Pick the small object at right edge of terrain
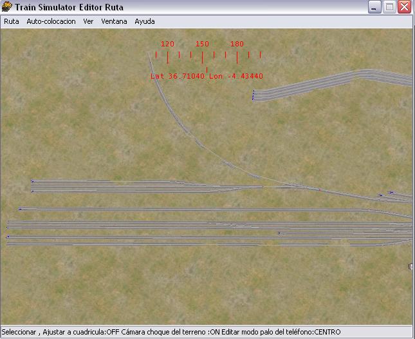This screenshot has height=339, width=415. click(x=410, y=266)
